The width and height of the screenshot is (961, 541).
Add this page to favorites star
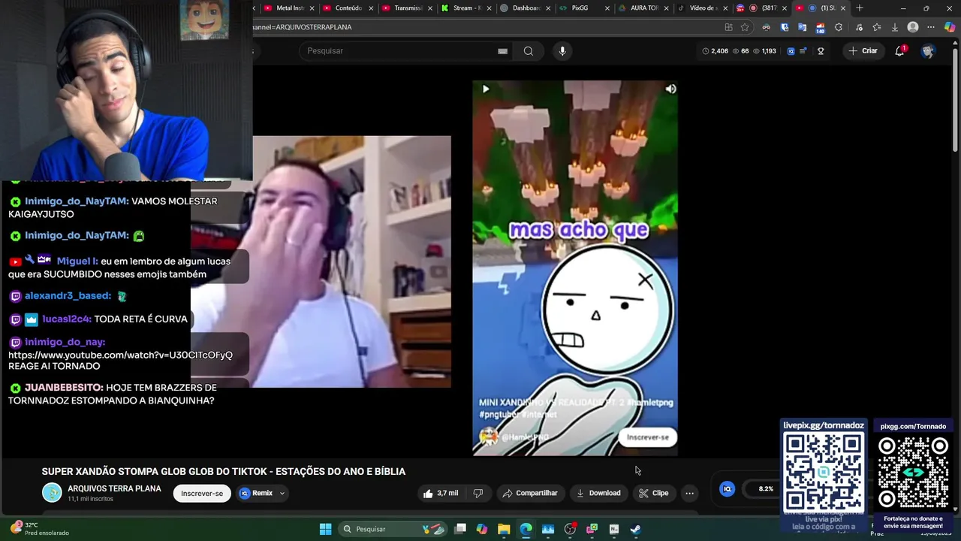point(745,27)
